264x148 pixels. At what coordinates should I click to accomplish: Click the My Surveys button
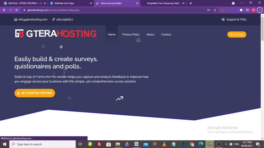pyautogui.click(x=237, y=34)
